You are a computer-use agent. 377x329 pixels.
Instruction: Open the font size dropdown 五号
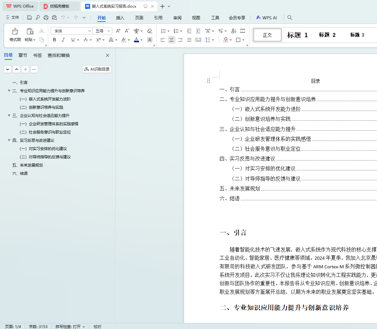109,31
